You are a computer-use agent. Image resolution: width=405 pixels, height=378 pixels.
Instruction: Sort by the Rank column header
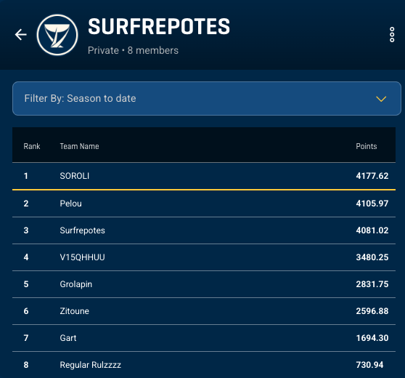click(x=32, y=146)
